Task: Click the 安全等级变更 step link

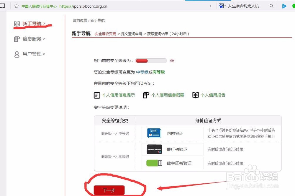Action: coord(105,34)
